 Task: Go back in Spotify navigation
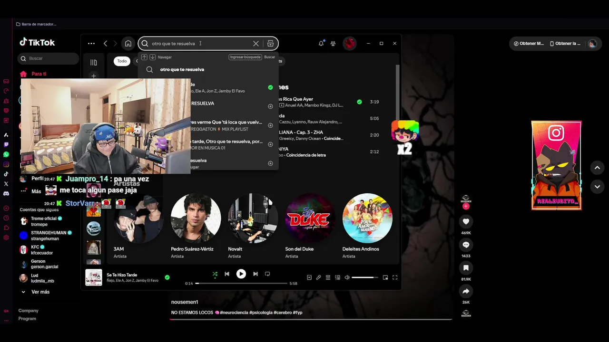tap(105, 43)
